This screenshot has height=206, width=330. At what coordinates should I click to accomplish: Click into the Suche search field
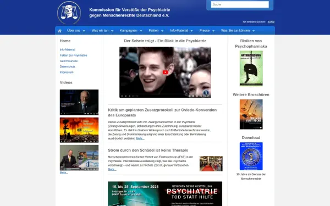240,4
